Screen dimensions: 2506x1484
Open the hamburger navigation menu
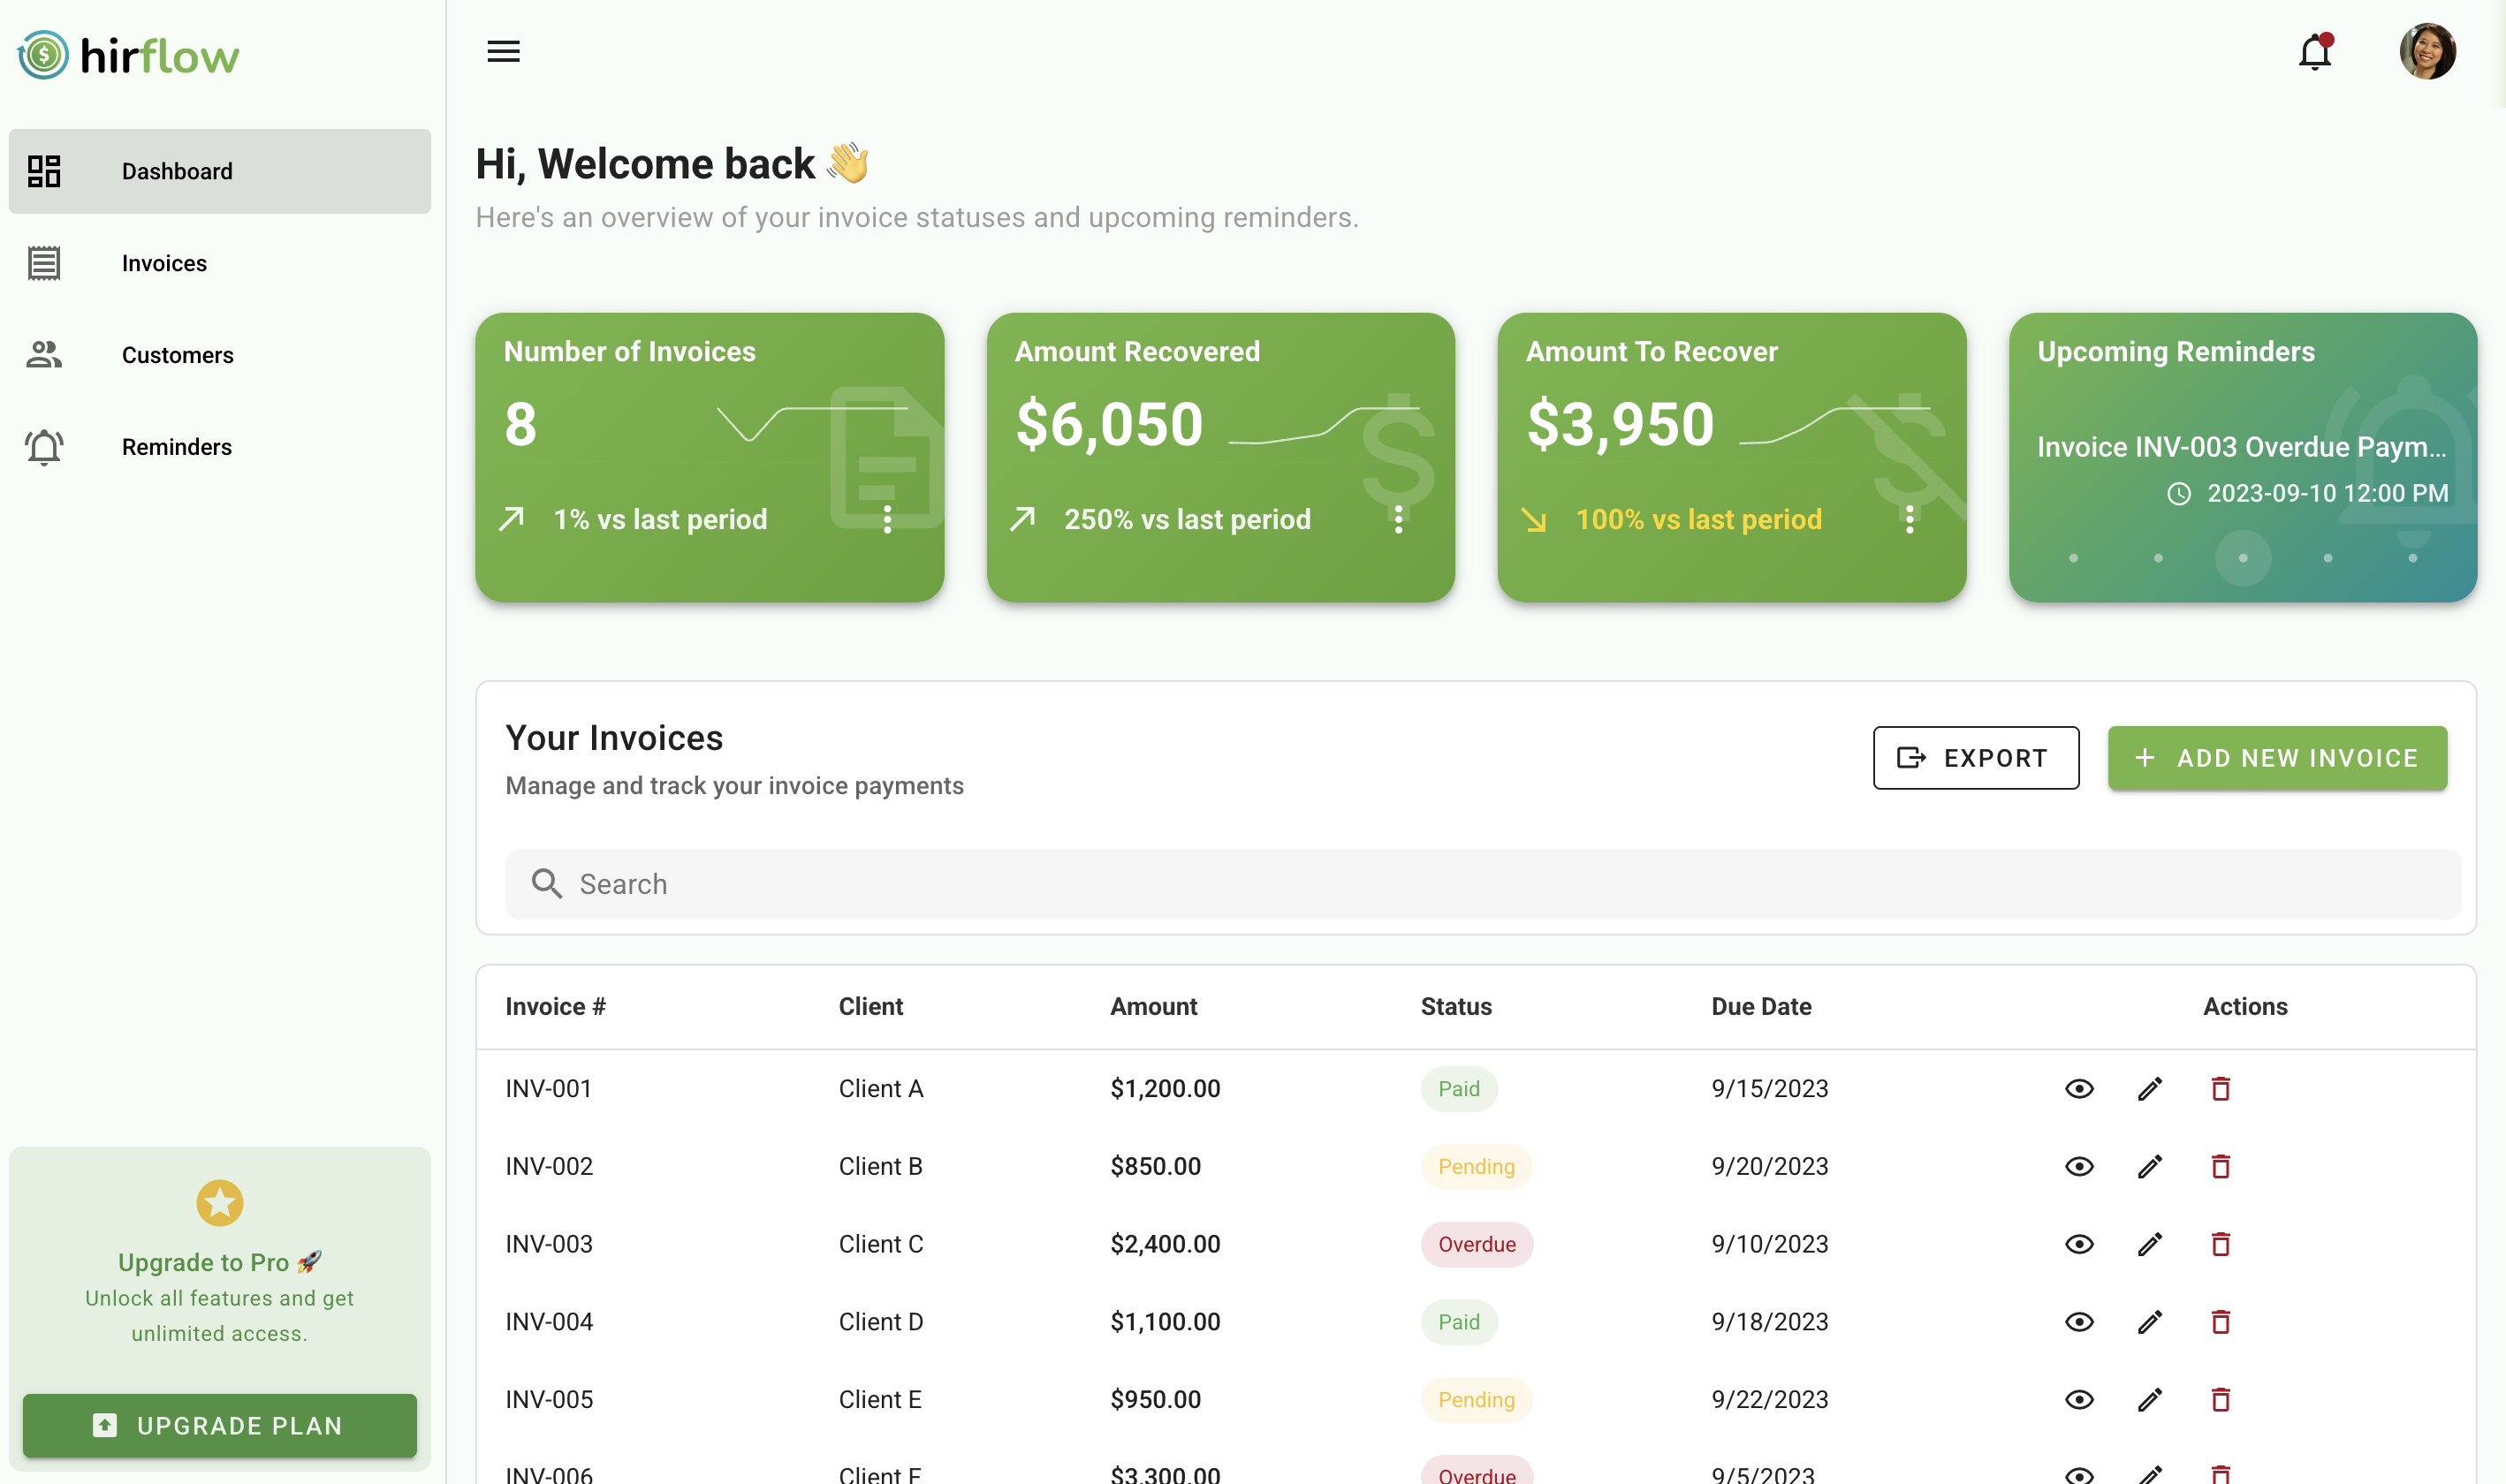point(503,51)
